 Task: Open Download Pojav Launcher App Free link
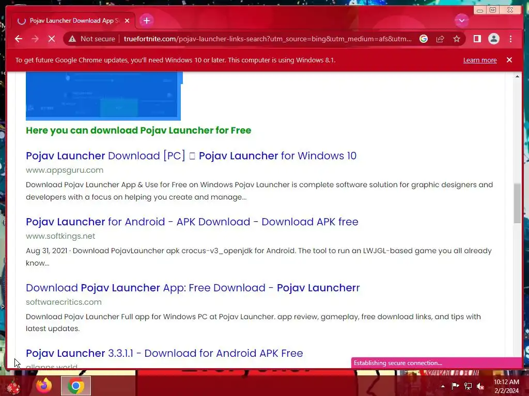pyautogui.click(x=193, y=288)
